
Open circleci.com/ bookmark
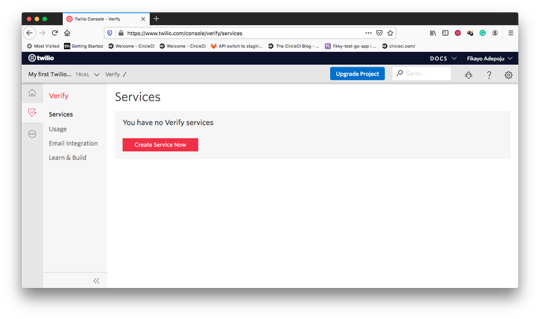(x=398, y=46)
